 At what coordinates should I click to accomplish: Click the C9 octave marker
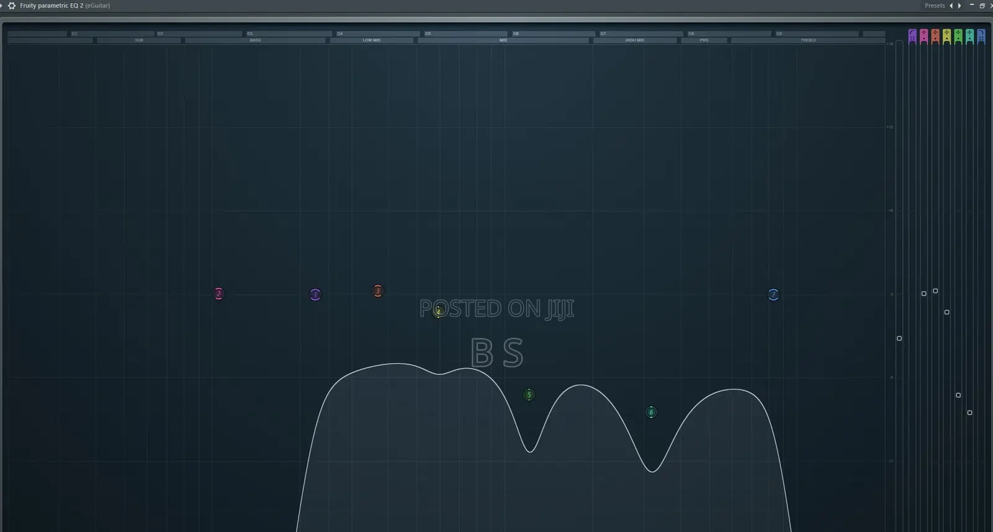coord(780,34)
